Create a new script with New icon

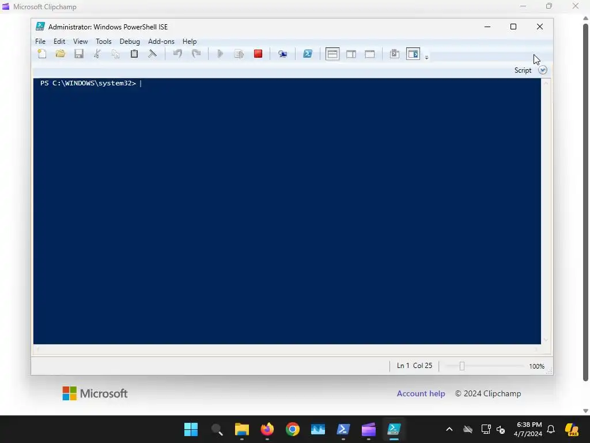pyautogui.click(x=42, y=54)
